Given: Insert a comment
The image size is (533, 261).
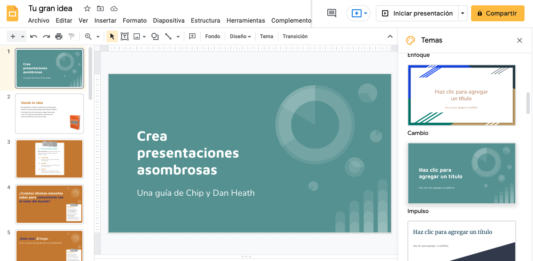Looking at the screenshot, I should (x=192, y=36).
